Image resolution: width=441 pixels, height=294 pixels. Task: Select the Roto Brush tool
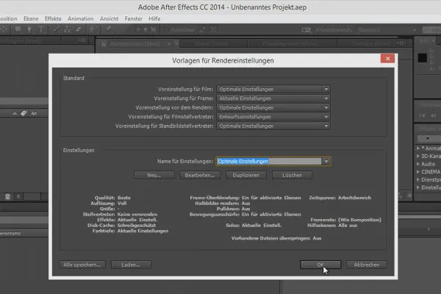(x=93, y=29)
